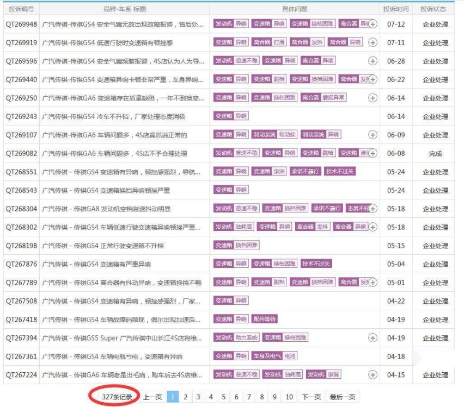The image size is (464, 407).
Task: Expand more issue tags for QT269082
Action: click(x=373, y=153)
